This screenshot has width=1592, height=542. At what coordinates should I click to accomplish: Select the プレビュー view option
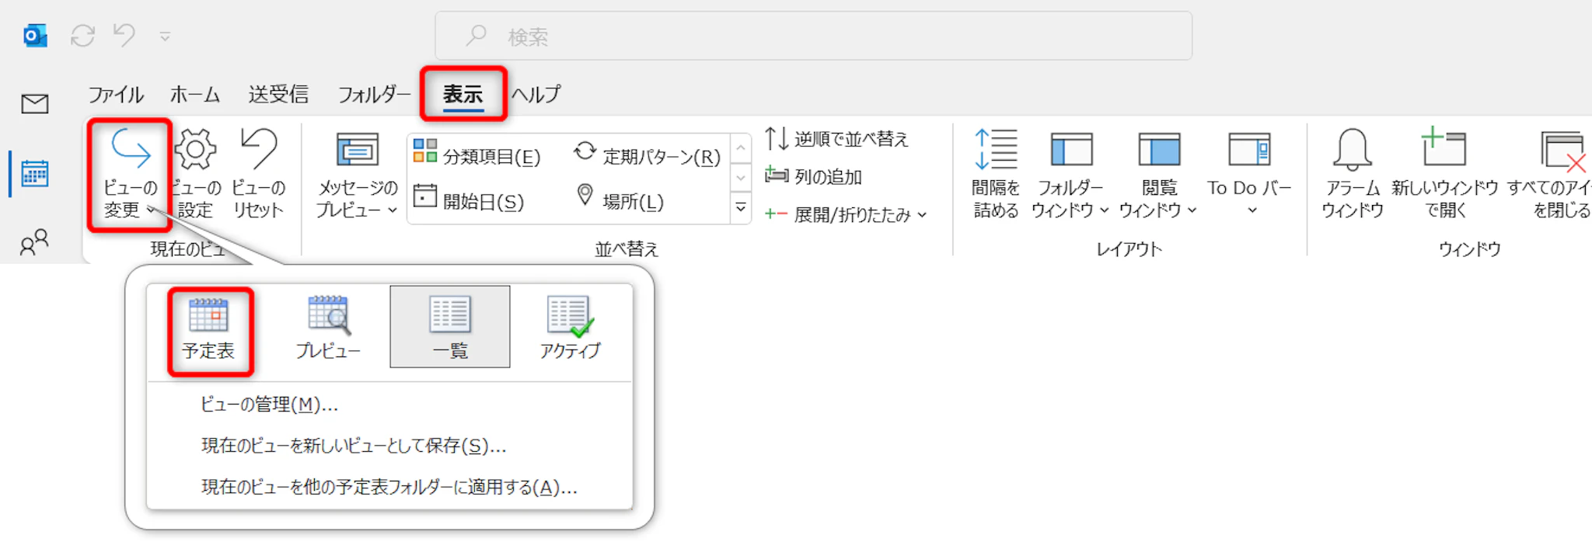click(328, 329)
